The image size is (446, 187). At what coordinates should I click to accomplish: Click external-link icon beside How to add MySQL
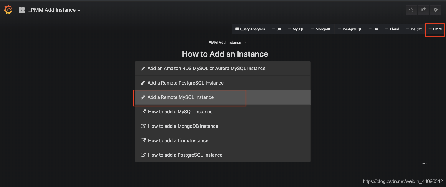[x=143, y=112]
